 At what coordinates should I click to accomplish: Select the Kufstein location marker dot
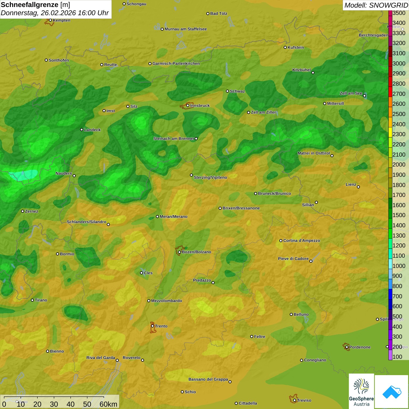(x=285, y=47)
